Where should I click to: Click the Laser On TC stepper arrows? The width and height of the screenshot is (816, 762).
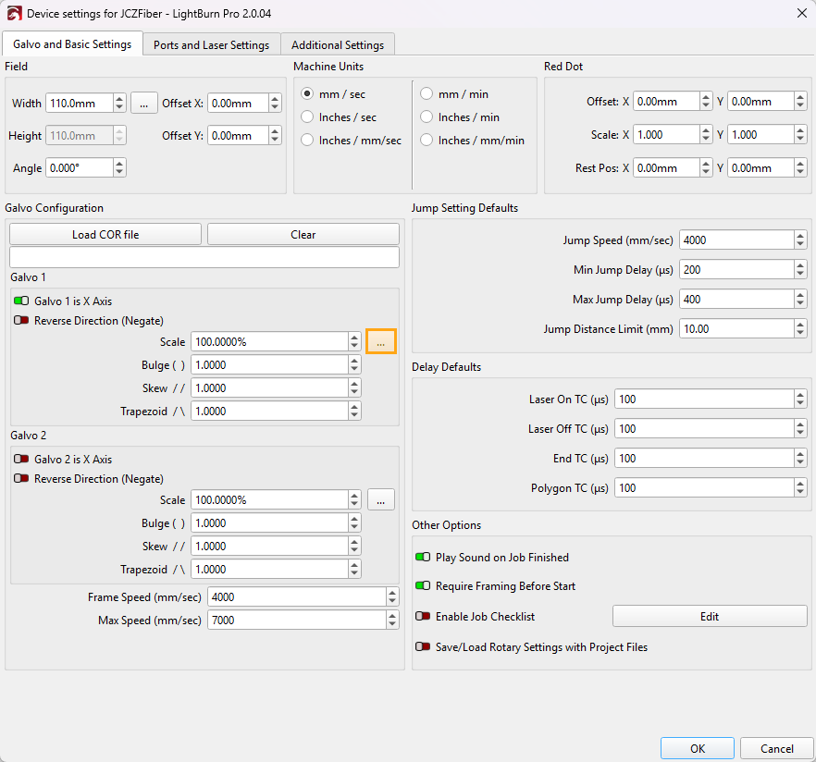pyautogui.click(x=799, y=399)
